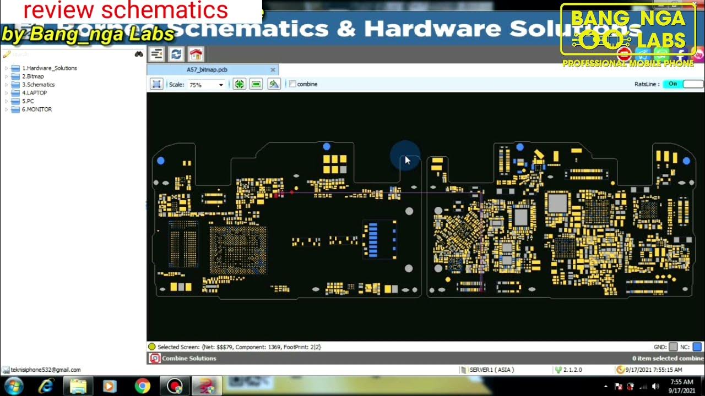The height and width of the screenshot is (396, 705).
Task: Click the screen recorder taskbar icon
Action: pyautogui.click(x=175, y=386)
